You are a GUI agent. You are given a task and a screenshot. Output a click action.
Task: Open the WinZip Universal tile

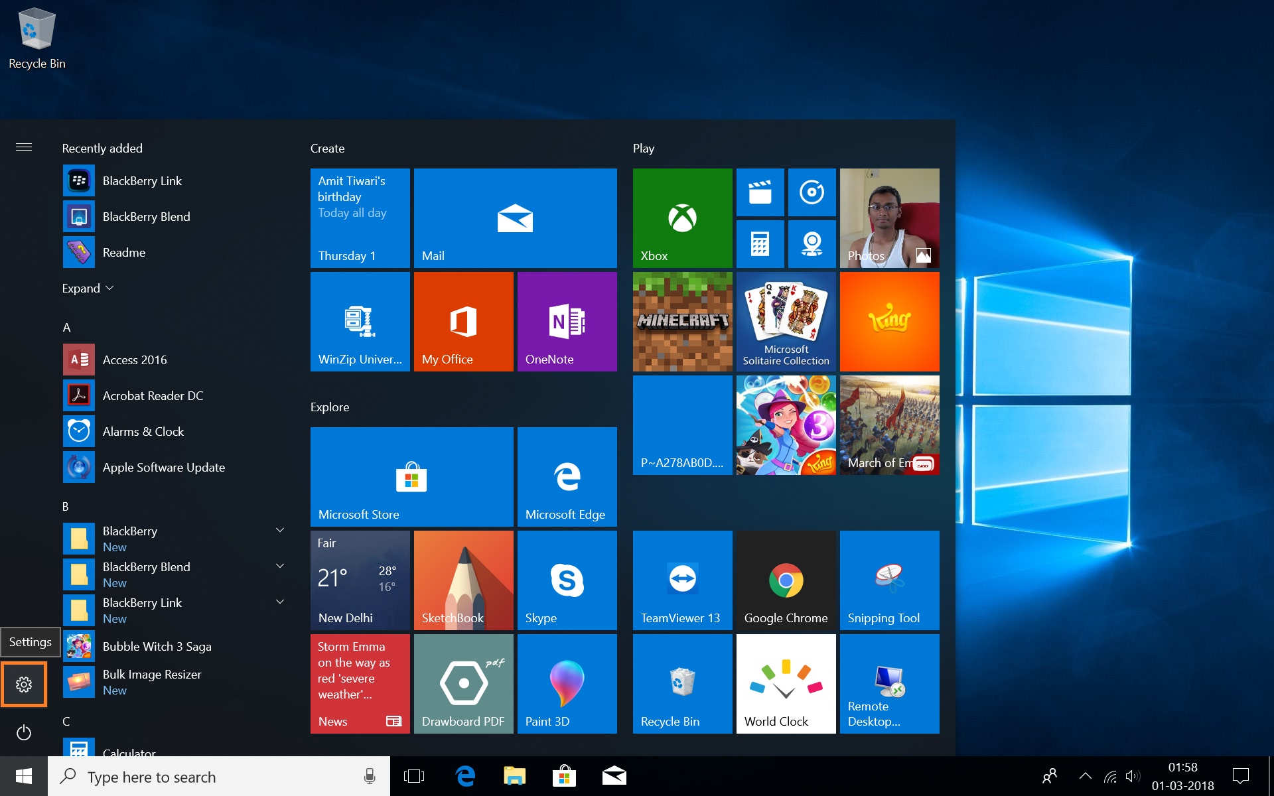pyautogui.click(x=360, y=322)
